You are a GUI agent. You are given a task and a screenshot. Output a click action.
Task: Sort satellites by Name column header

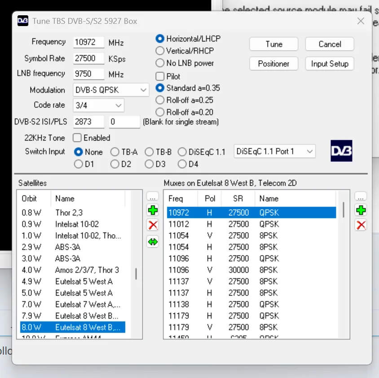point(88,198)
